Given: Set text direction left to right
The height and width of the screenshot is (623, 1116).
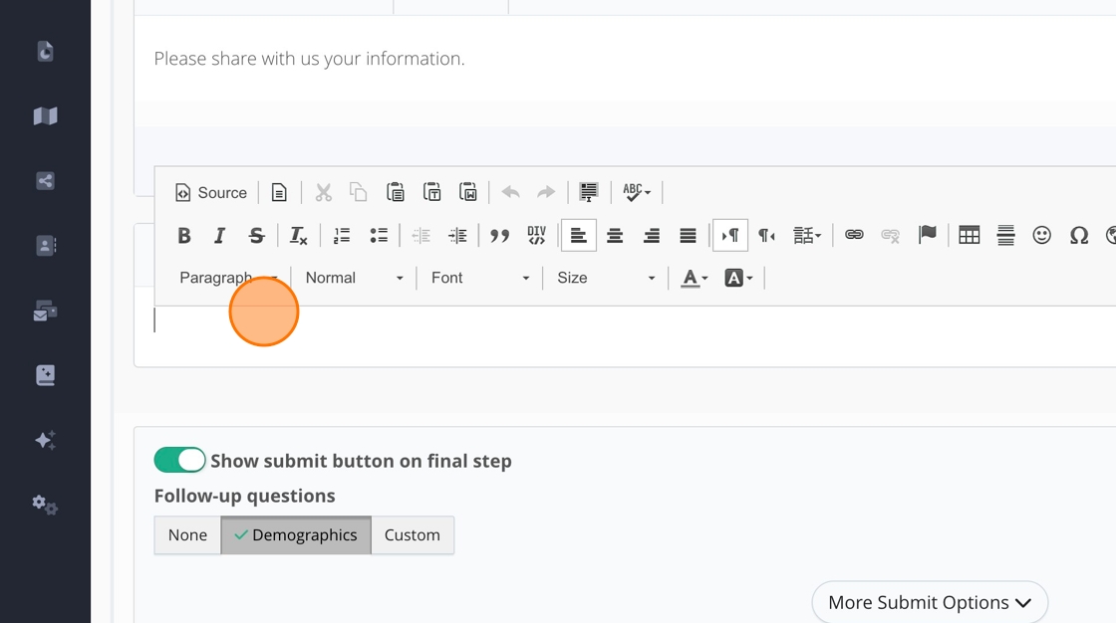Looking at the screenshot, I should click(730, 236).
